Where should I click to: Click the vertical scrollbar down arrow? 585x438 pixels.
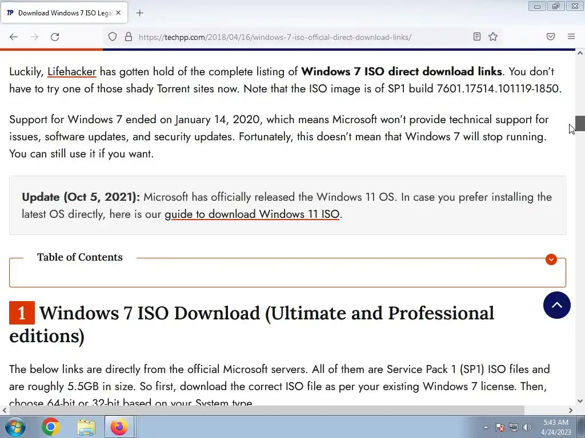coord(580,401)
